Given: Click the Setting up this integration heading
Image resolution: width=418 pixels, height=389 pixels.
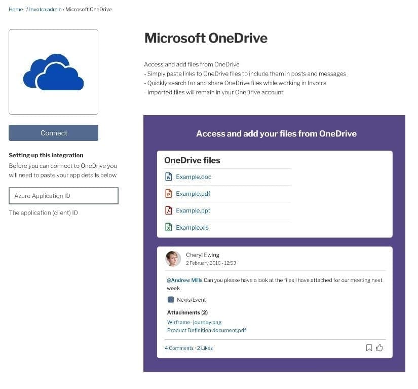Looking at the screenshot, I should point(46,155).
